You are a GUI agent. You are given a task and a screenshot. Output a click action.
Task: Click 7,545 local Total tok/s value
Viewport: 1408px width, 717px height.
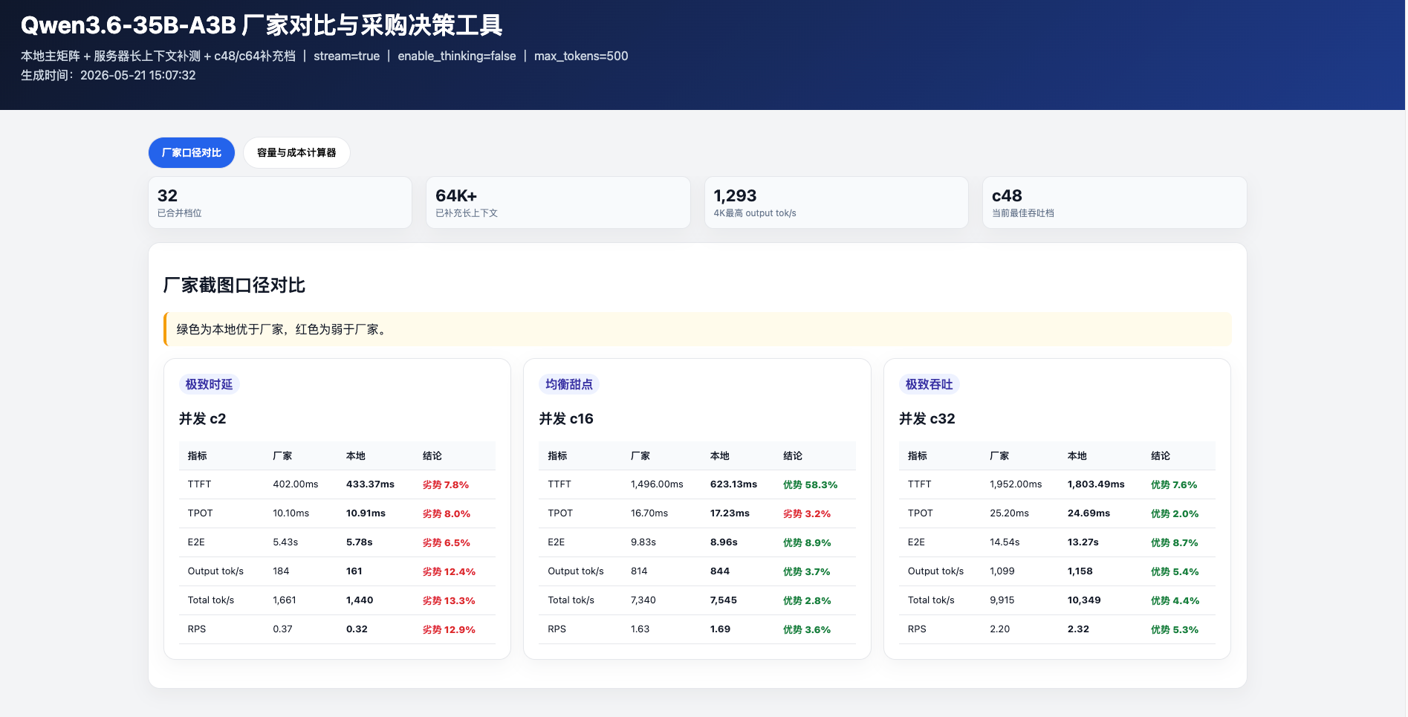click(723, 600)
